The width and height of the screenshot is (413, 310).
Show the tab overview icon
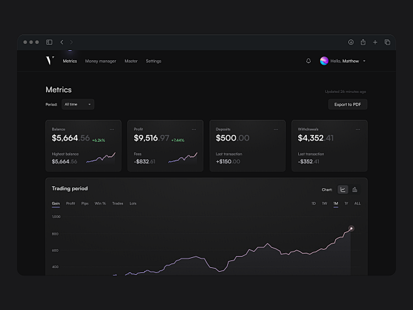[387, 42]
